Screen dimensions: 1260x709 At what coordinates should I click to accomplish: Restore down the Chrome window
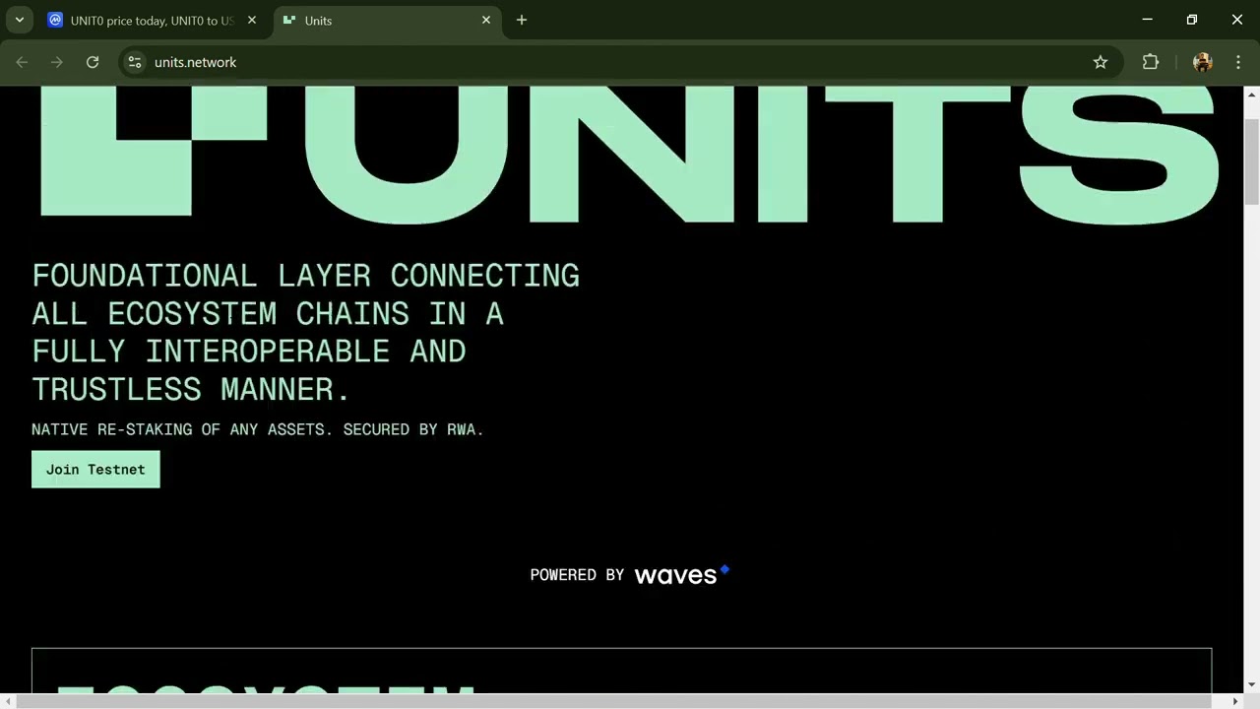coord(1192,20)
